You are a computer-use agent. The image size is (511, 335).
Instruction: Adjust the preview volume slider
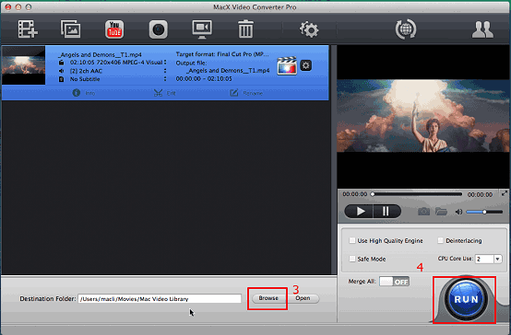tap(484, 212)
